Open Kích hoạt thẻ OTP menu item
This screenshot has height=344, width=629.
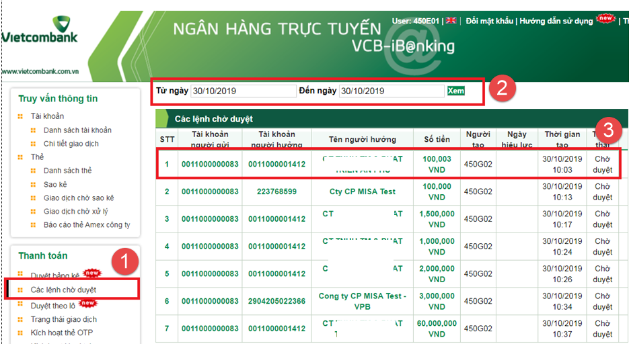[61, 333]
